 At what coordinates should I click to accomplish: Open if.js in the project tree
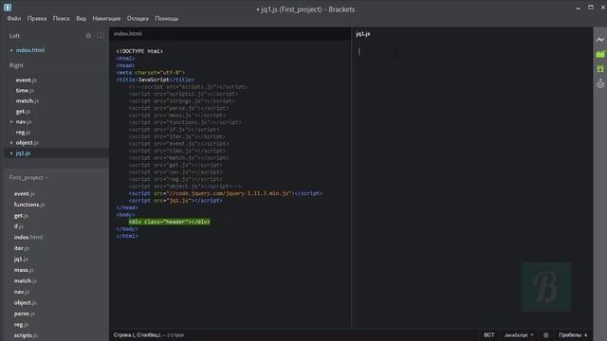tap(19, 226)
